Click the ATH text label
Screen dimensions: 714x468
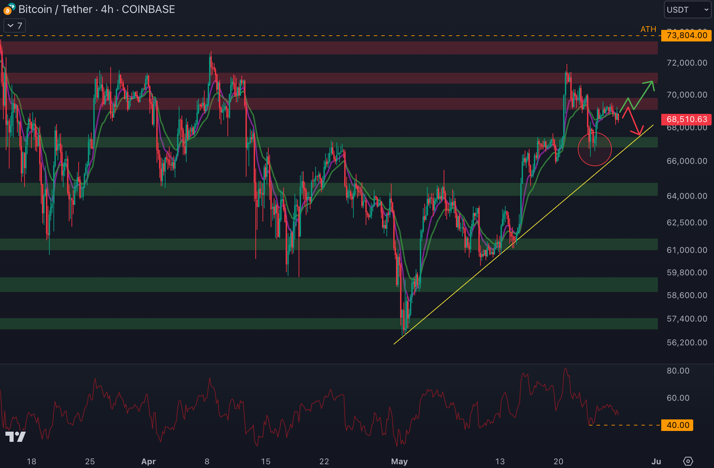pyautogui.click(x=648, y=29)
